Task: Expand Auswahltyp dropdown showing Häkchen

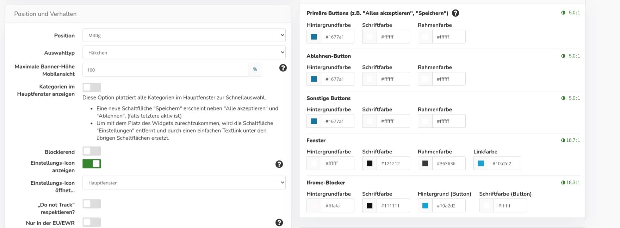Action: pyautogui.click(x=184, y=53)
